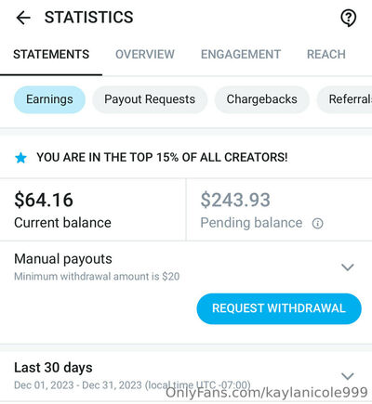372x404 pixels.
Task: Expand the Manual payouts chevron
Action: tap(348, 267)
